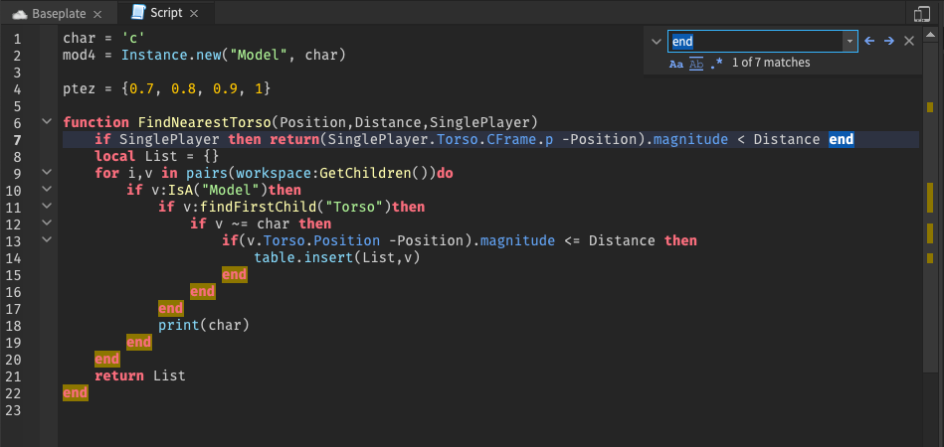Toggle Regular Expression (.*) option

click(x=716, y=64)
